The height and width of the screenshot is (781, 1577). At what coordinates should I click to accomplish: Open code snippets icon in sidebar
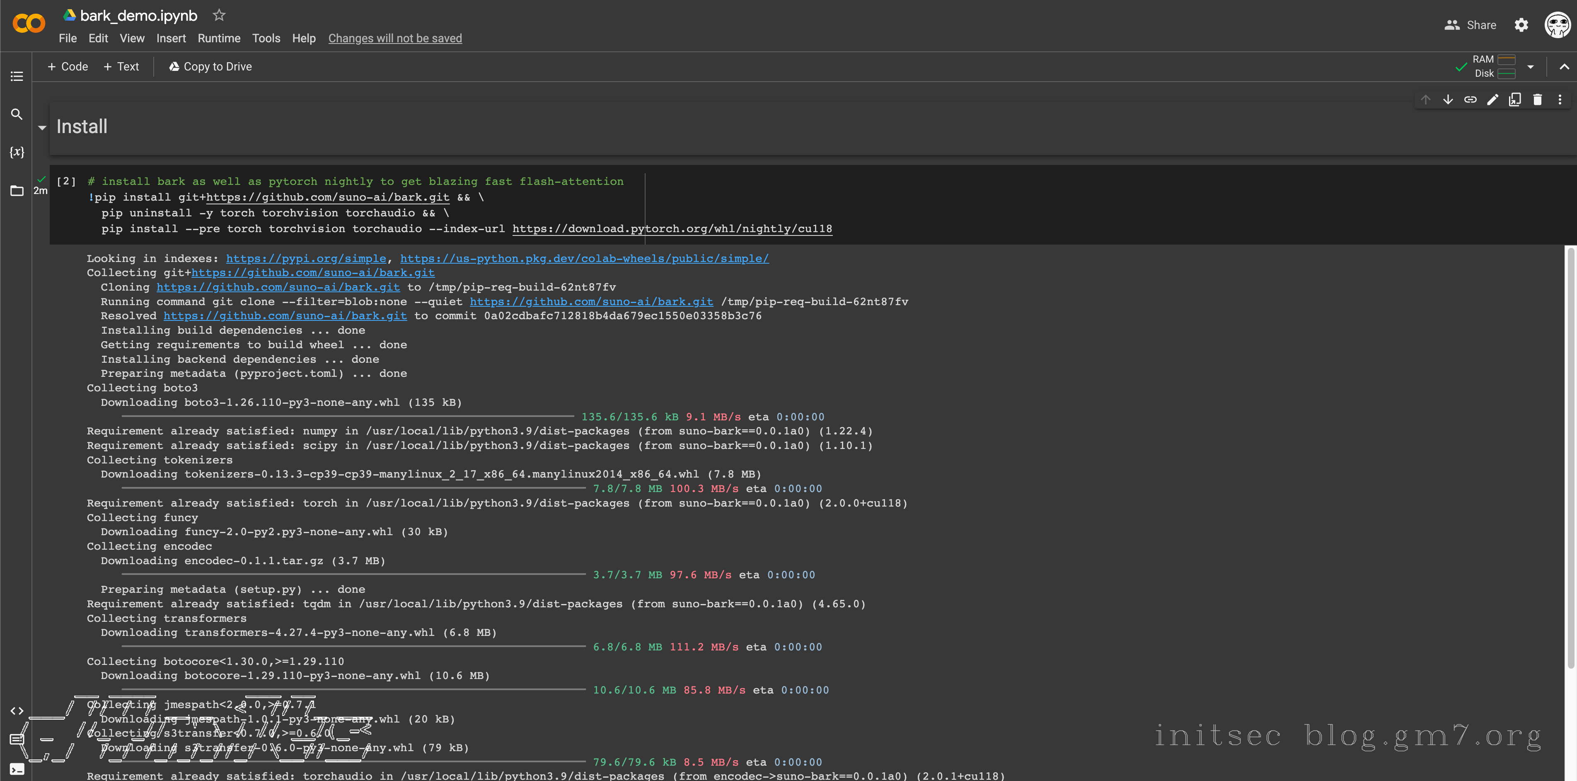pos(17,711)
